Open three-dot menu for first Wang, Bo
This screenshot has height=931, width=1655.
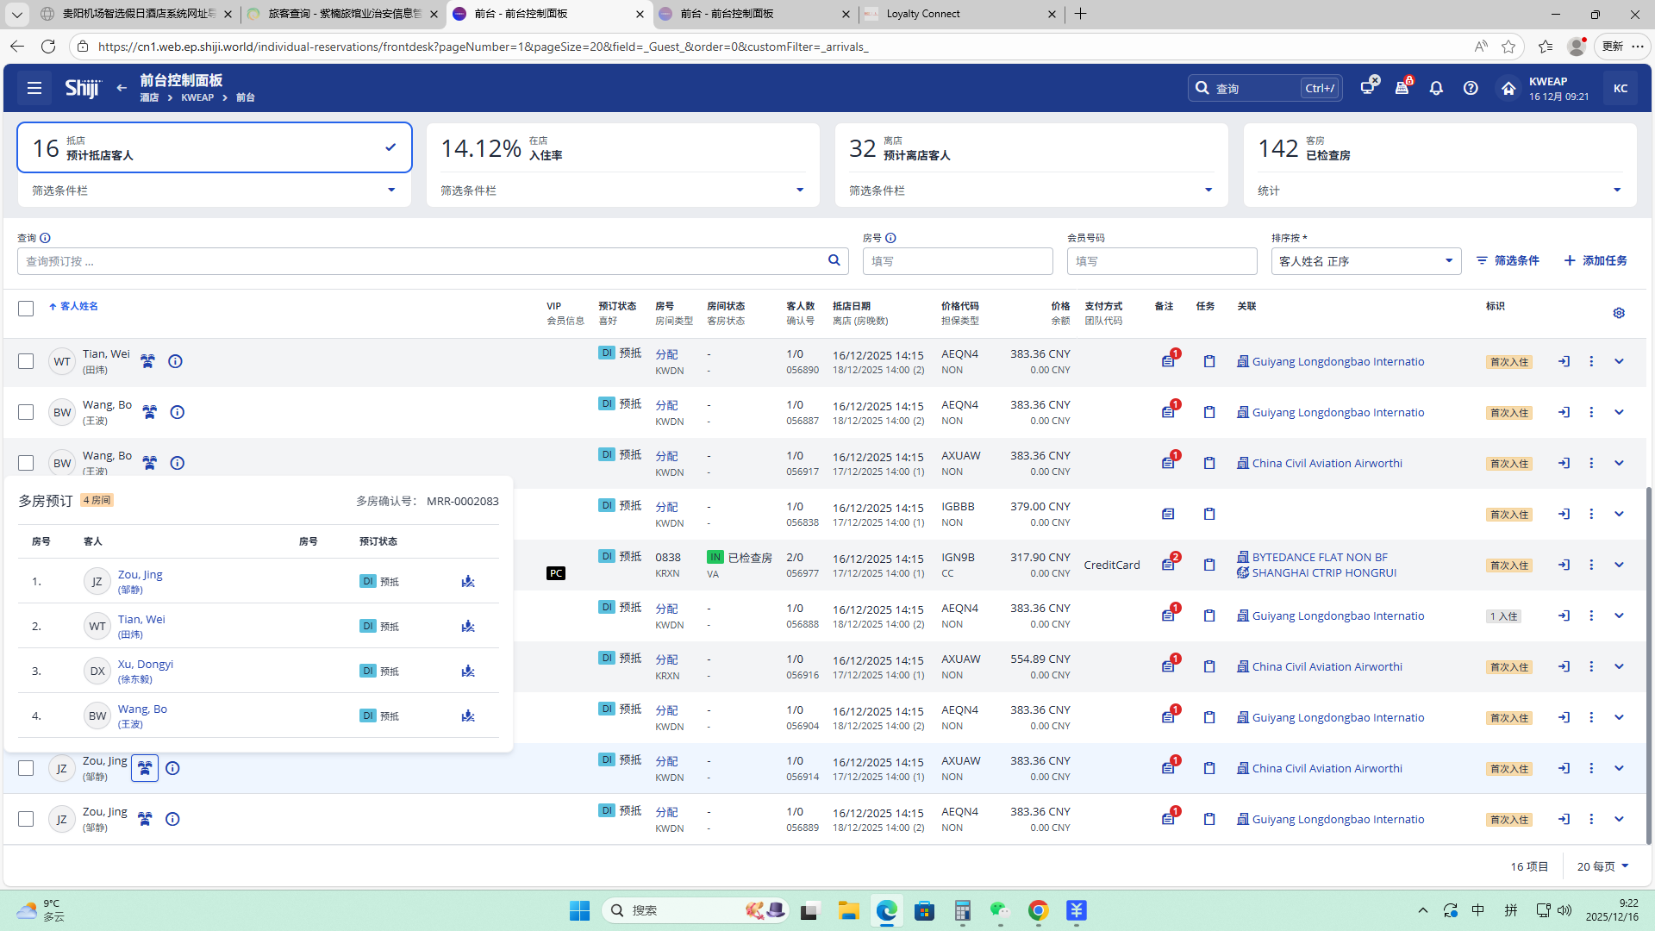(x=1591, y=412)
